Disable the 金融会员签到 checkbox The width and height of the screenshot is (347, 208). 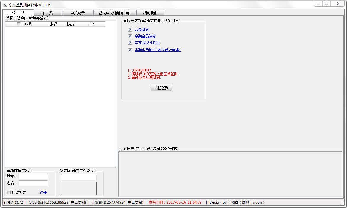pos(130,36)
